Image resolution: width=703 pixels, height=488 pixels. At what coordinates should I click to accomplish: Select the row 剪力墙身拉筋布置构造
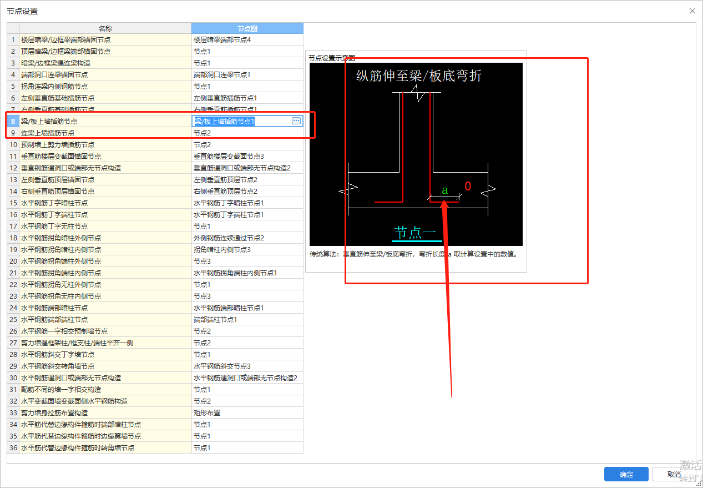155,412
